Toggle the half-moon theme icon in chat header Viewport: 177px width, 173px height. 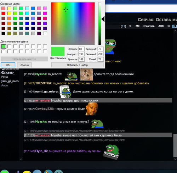(175, 26)
